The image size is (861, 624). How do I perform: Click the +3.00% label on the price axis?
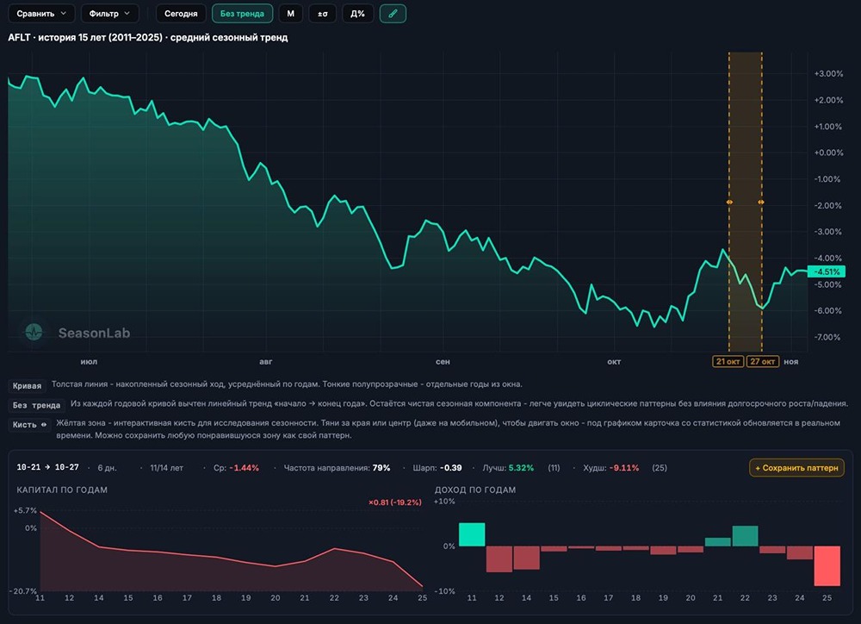828,73
